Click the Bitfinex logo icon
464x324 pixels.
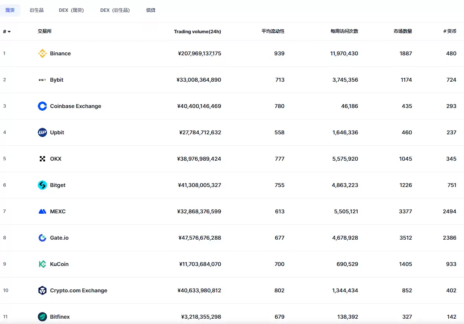[x=42, y=317]
